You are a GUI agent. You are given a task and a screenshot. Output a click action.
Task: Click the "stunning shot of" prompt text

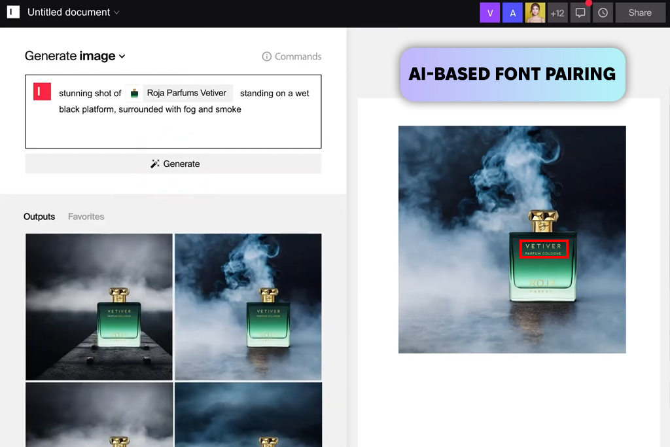click(90, 93)
